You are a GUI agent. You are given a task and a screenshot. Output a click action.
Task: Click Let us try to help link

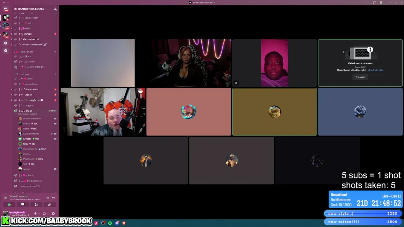coord(375,70)
